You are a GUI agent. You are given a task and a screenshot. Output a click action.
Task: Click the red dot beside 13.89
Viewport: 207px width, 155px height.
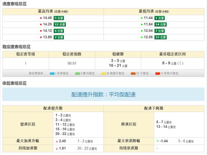pos(41,37)
